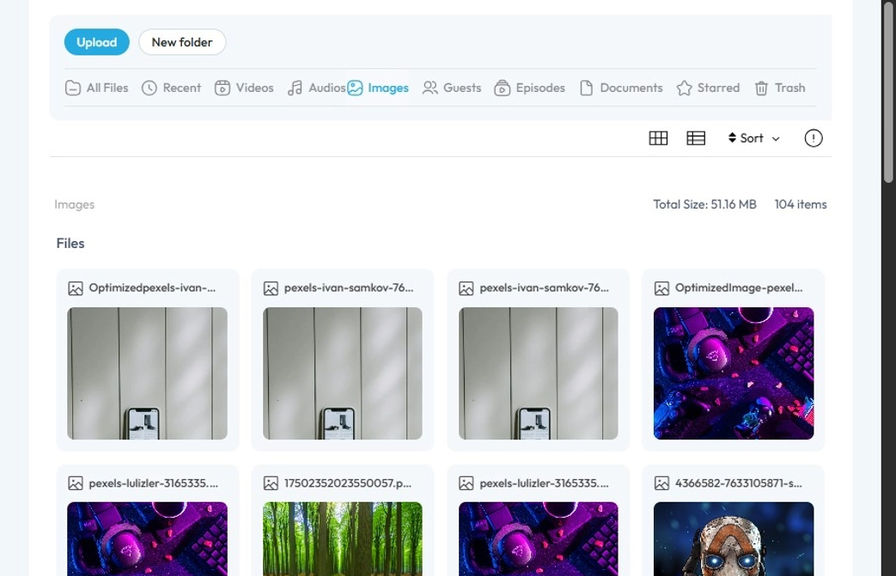Select the Images tab
Screen dimensions: 896x576
point(378,88)
